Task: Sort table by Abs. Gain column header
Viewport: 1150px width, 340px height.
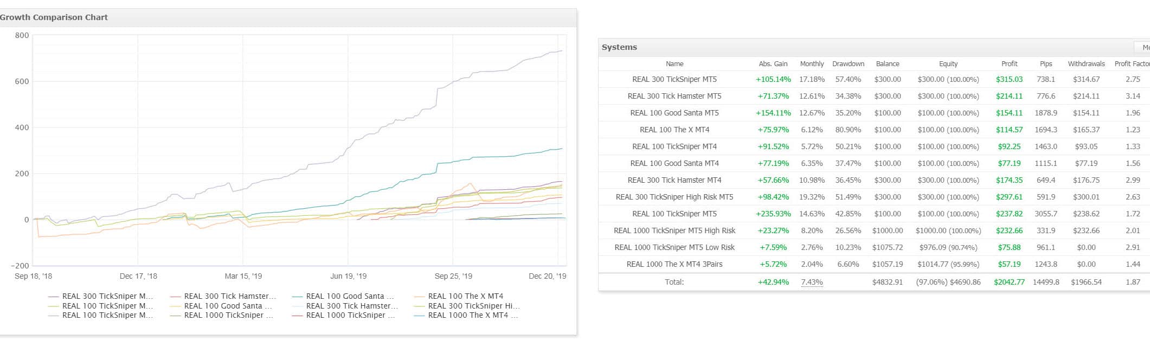Action: pos(773,64)
